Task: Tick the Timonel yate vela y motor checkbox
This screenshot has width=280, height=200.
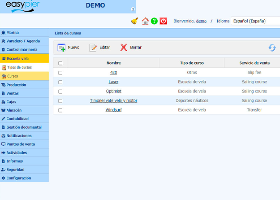Action: [60, 101]
